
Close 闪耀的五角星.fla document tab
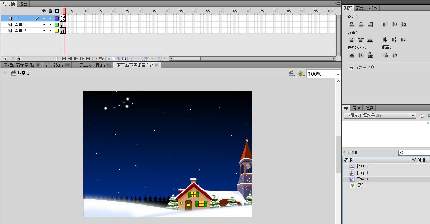[38, 65]
